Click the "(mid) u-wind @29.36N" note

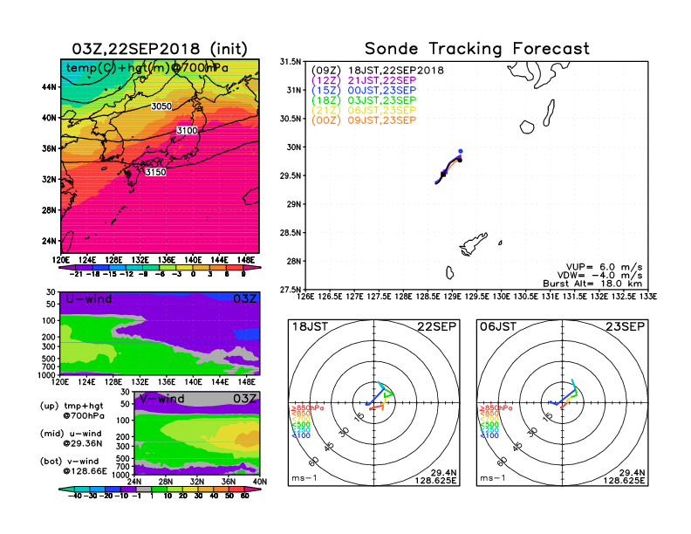point(71,438)
